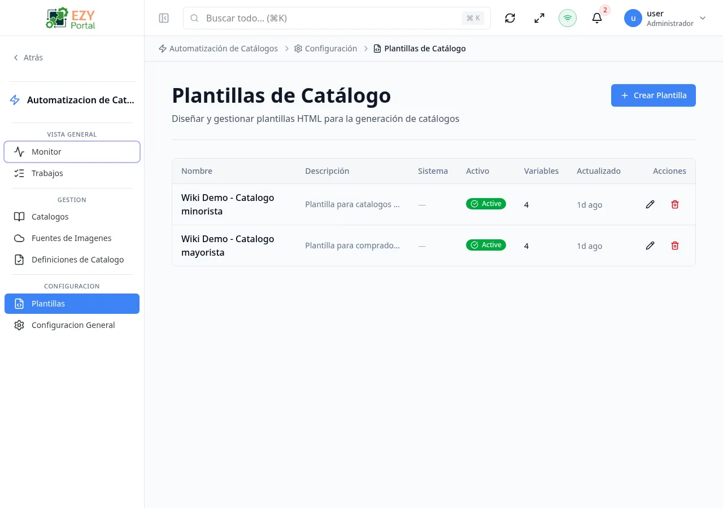Edit Wiki Demo - Catalogo minorista pencil icon
Screen dimensions: 723x508
tap(650, 204)
